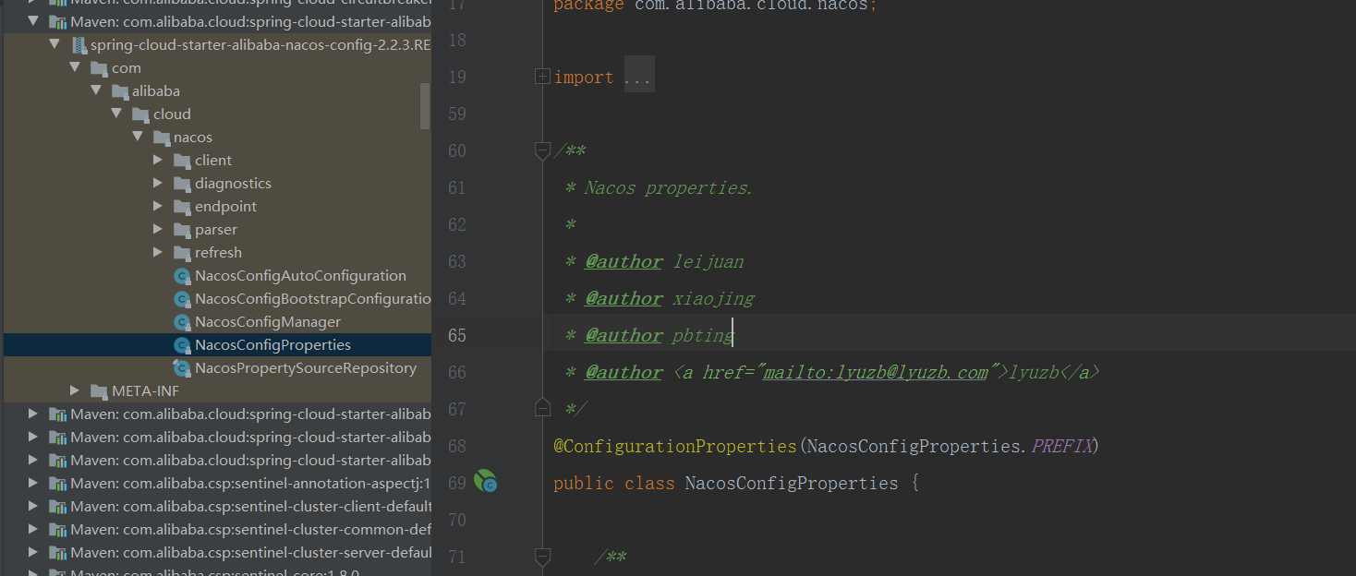Click the NacosConfigBootstrapConfiguration class icon
The image size is (1356, 576).
click(x=182, y=299)
